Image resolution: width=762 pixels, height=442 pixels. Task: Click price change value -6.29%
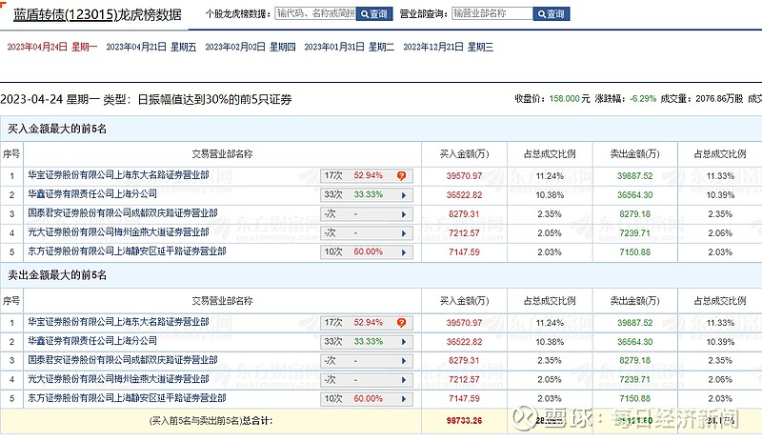(643, 99)
